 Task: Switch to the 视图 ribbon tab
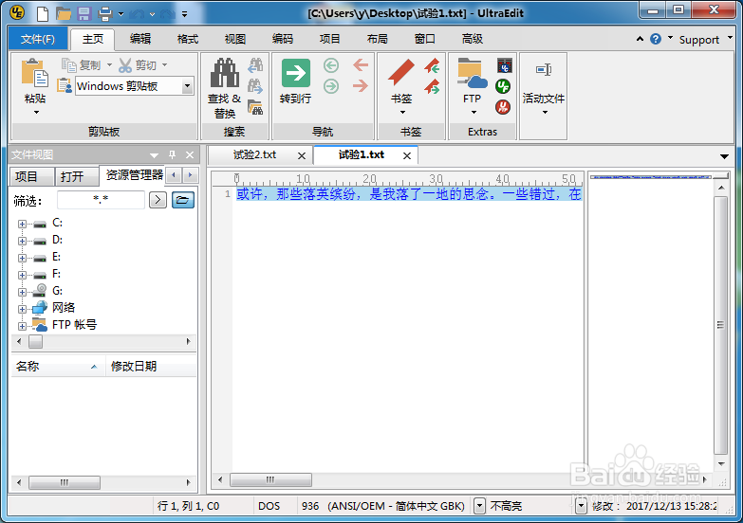pos(235,39)
